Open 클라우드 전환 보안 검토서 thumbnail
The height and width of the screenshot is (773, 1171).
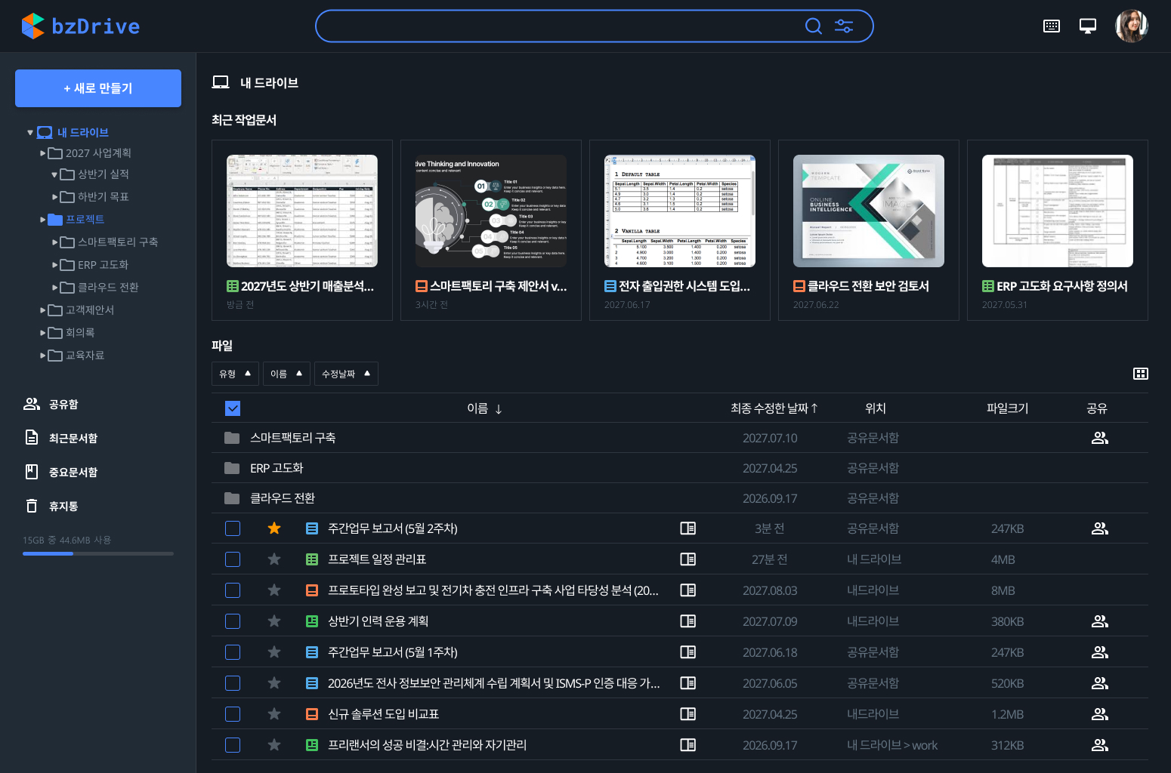869,211
